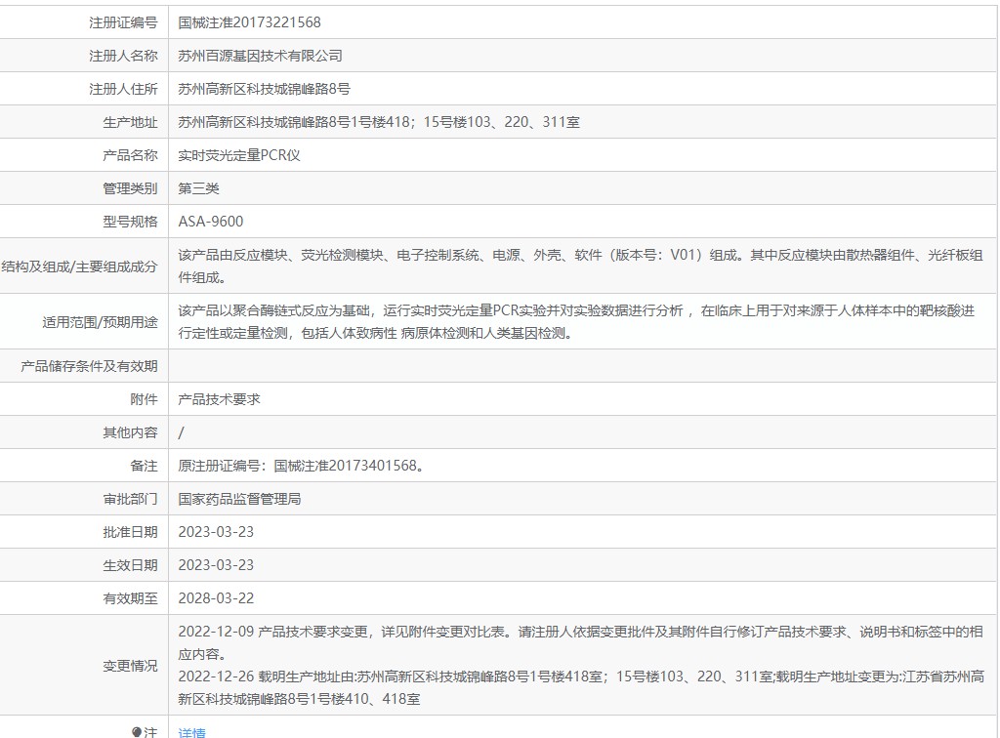Click the 注册人住所 label

[x=123, y=89]
